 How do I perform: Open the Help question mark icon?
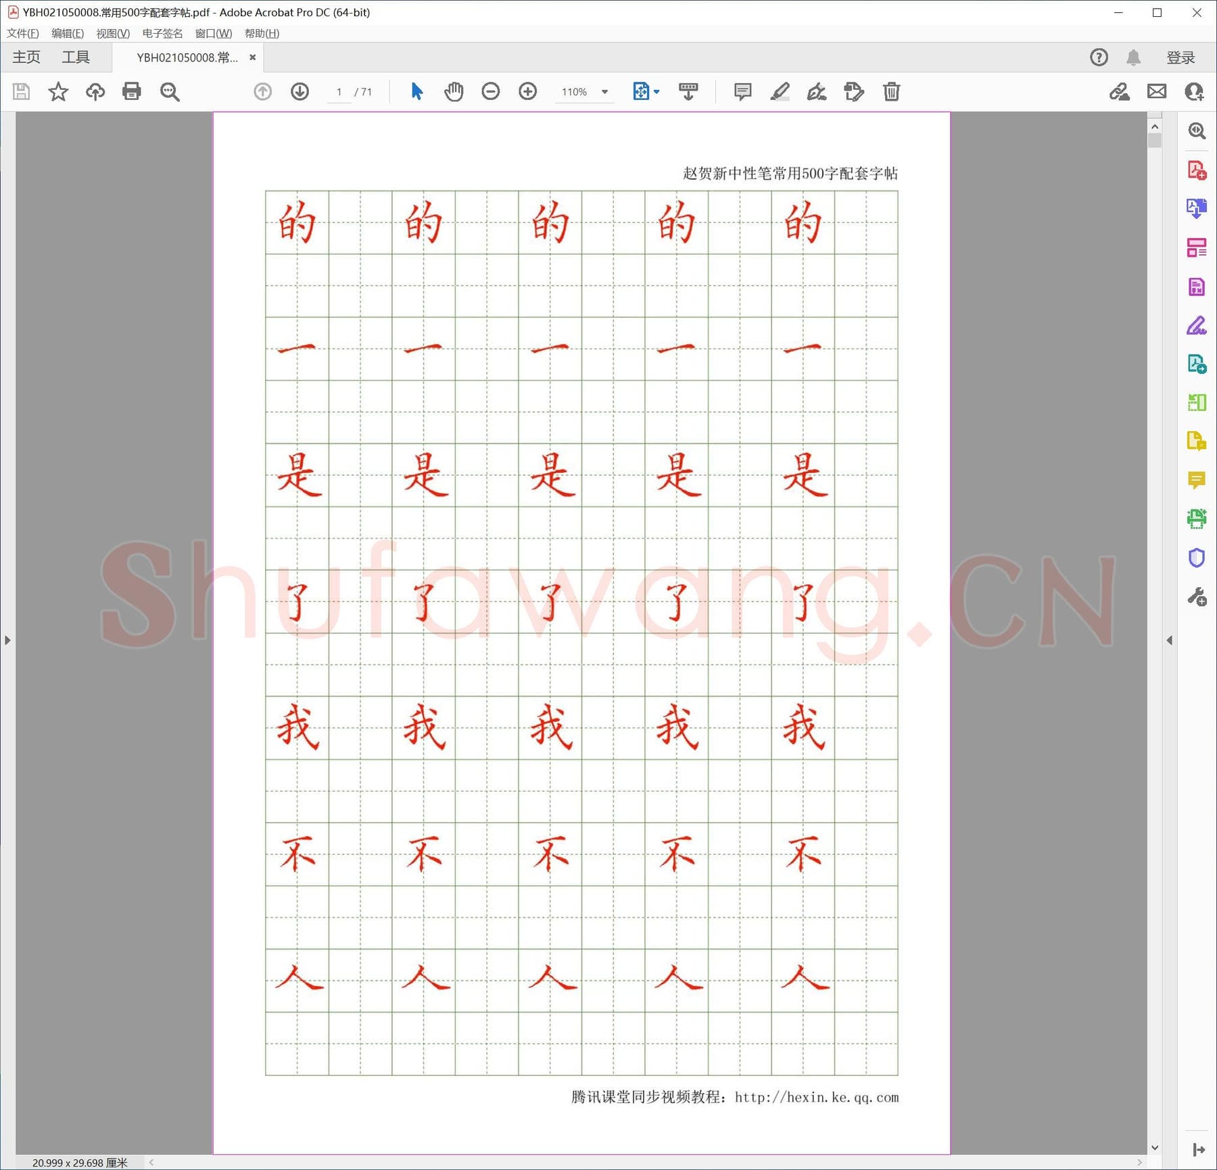coord(1099,57)
